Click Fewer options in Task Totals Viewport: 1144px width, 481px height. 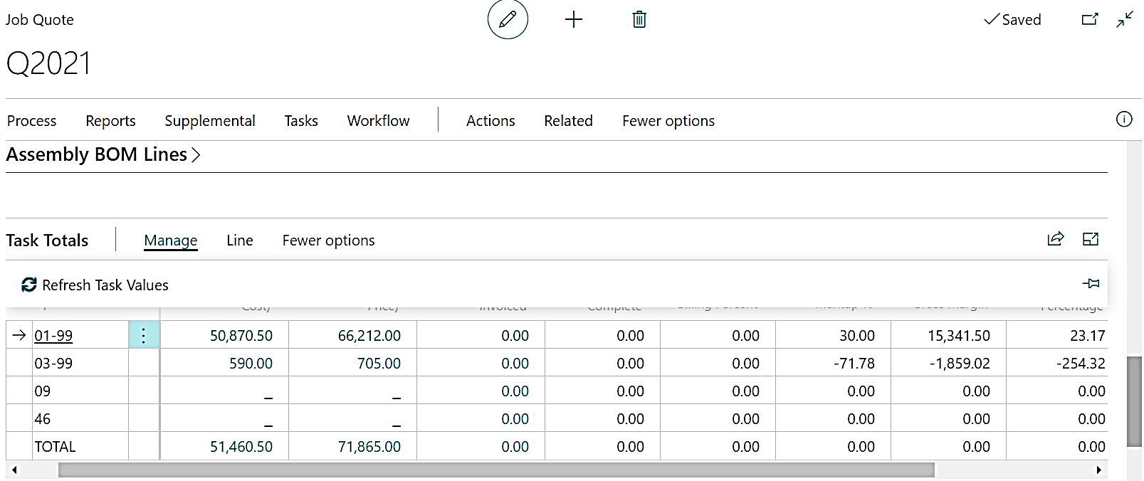pyautogui.click(x=328, y=240)
